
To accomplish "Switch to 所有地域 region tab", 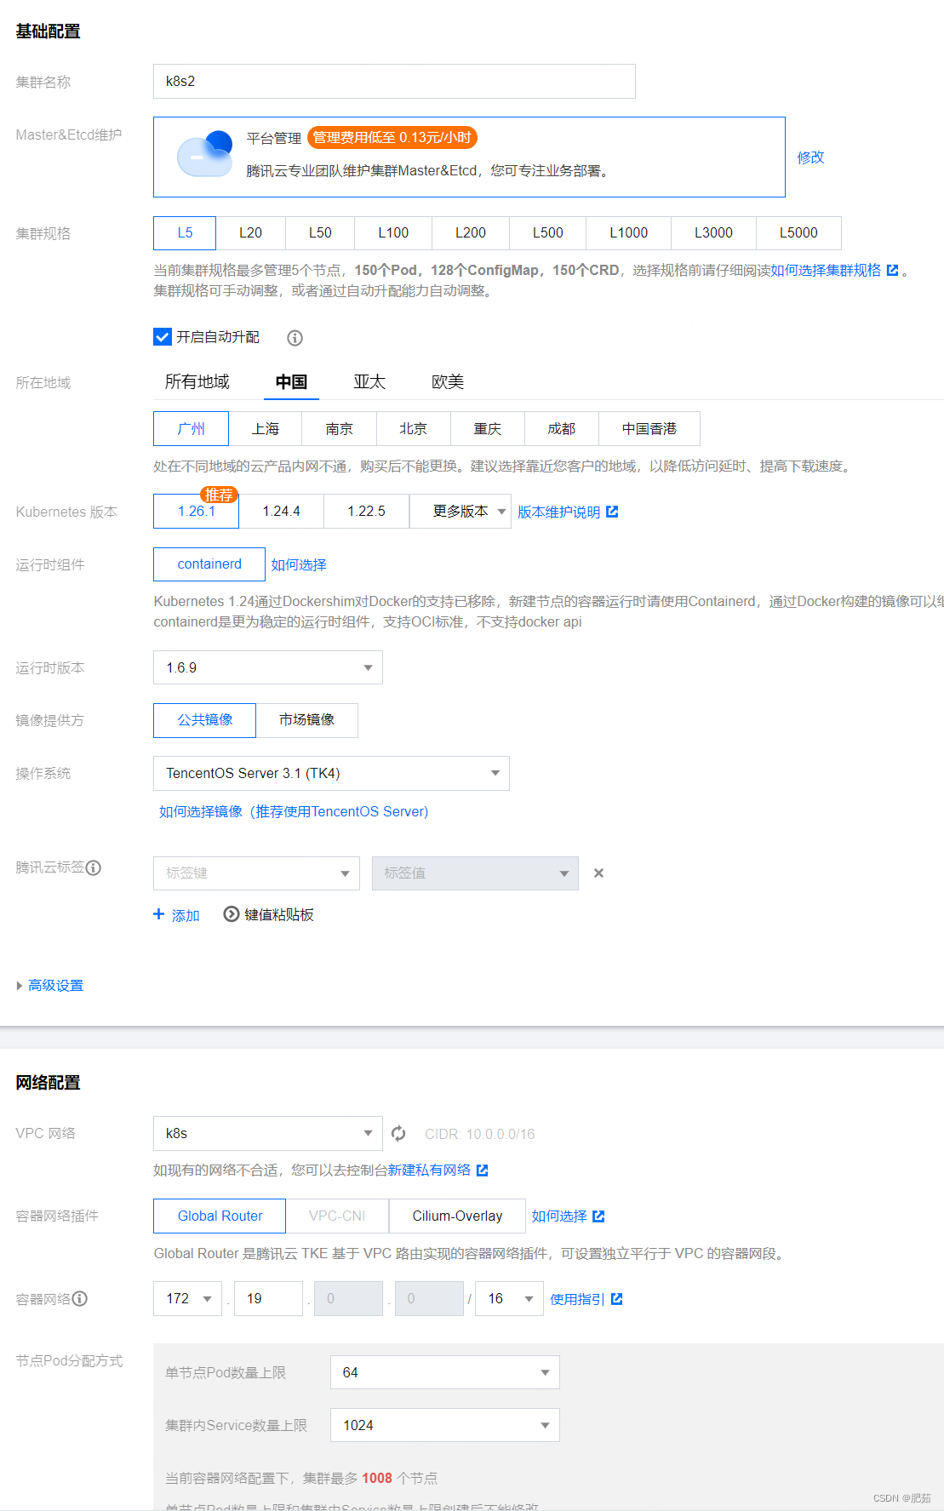I will click(x=197, y=381).
